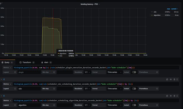This screenshot has width=183, height=109.
Task: Collapse query C with its chevron
Action: click(1, 79)
